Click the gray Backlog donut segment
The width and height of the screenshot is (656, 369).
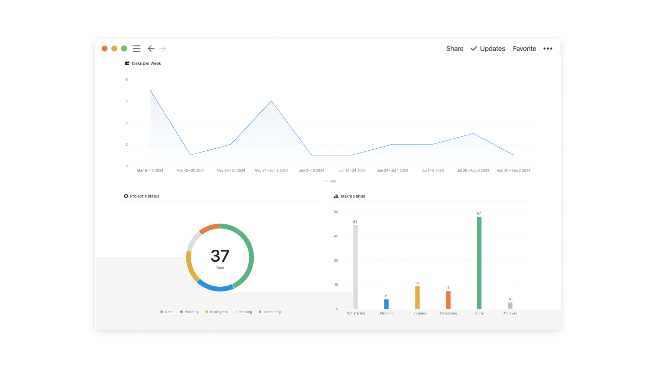click(x=193, y=241)
